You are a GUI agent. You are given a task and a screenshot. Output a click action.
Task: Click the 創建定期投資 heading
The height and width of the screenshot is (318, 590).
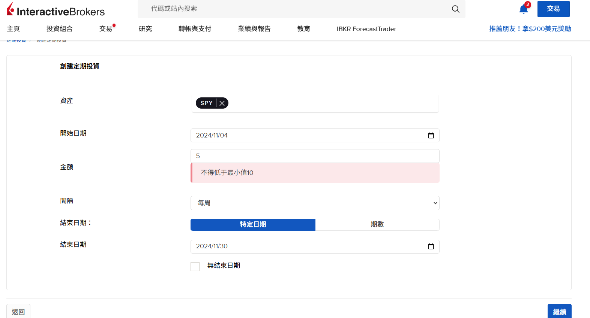pos(80,66)
